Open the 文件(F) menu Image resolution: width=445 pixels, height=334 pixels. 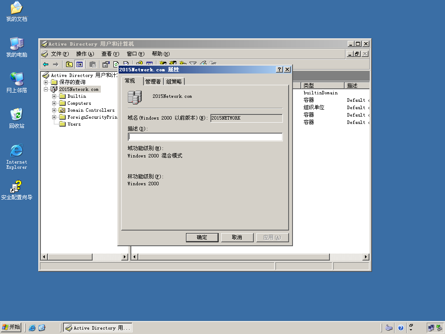coord(60,53)
